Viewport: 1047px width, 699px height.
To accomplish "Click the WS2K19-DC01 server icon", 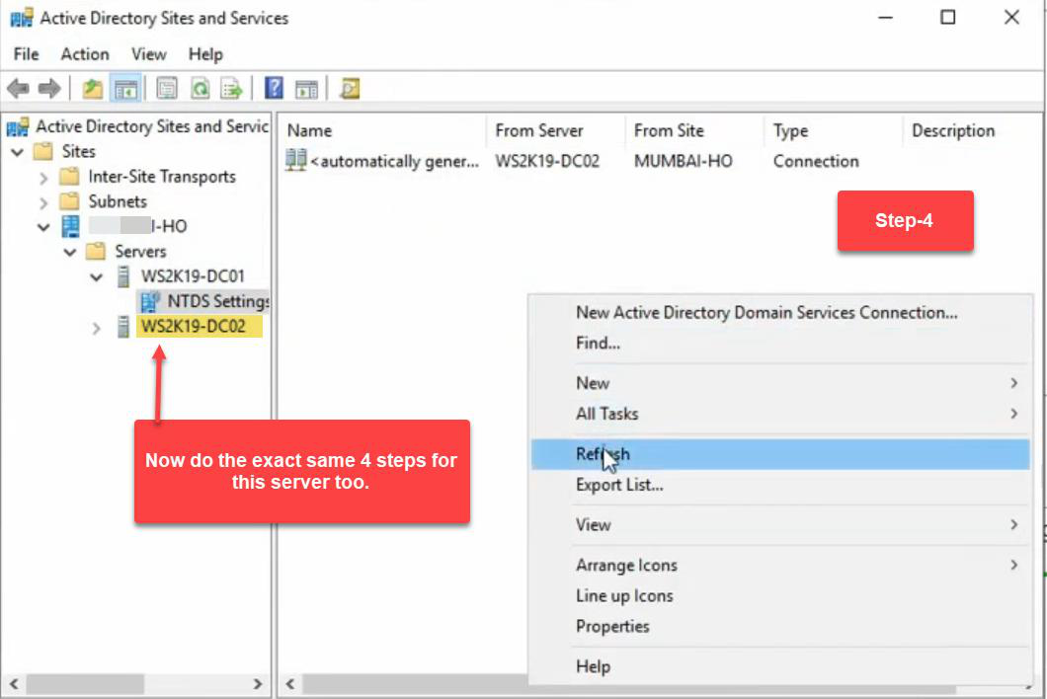I will [122, 276].
